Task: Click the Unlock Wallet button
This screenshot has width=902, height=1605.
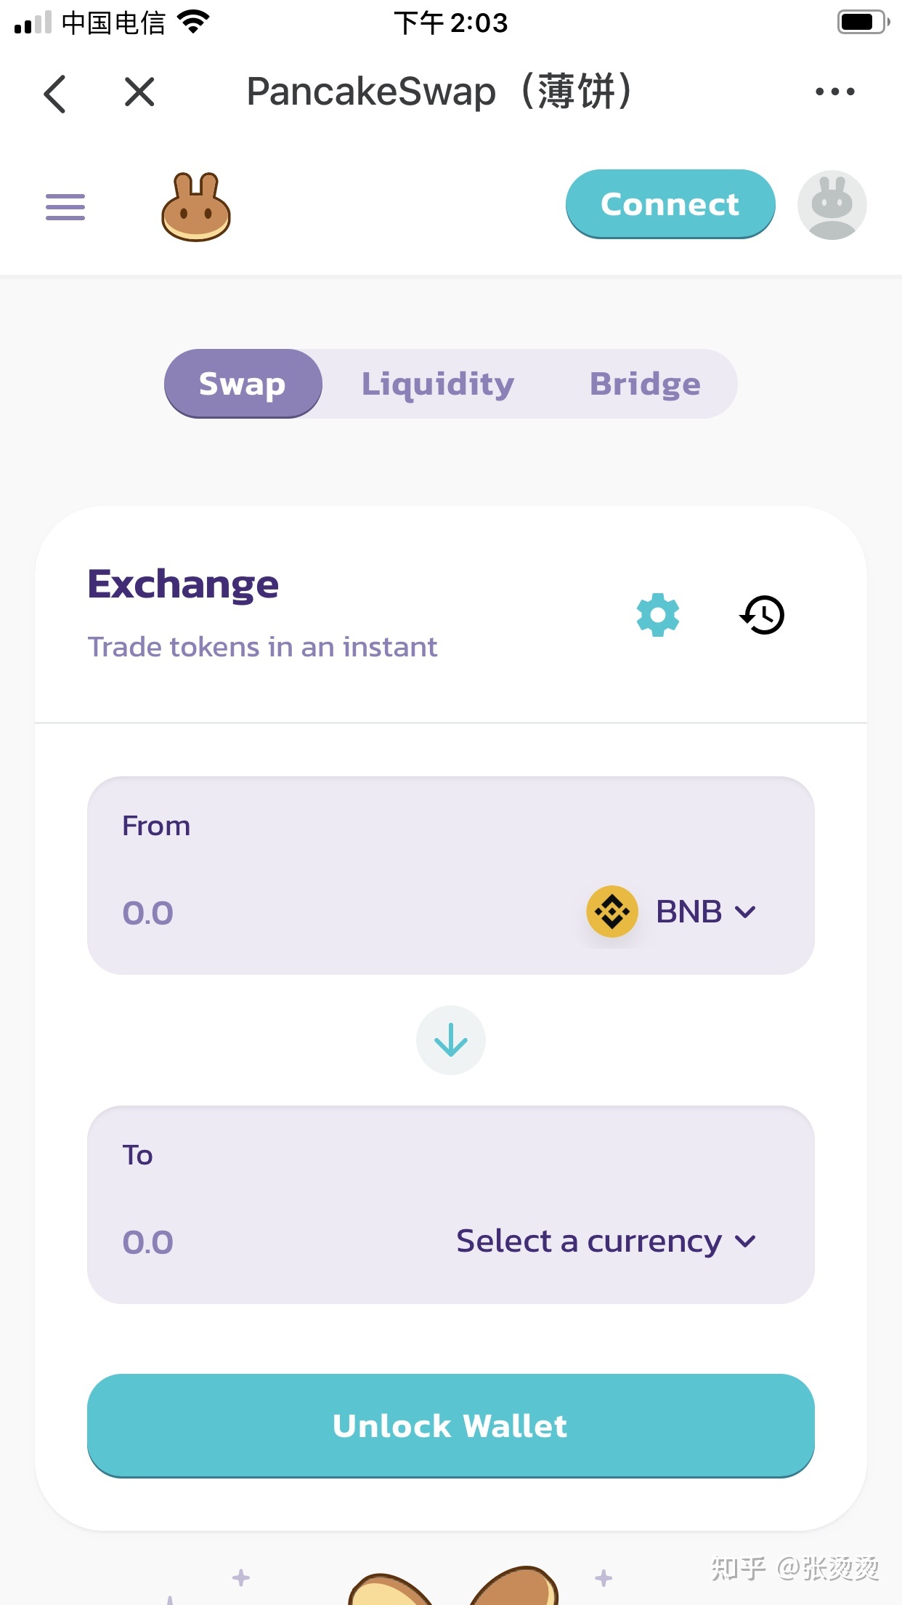Action: pos(451,1426)
